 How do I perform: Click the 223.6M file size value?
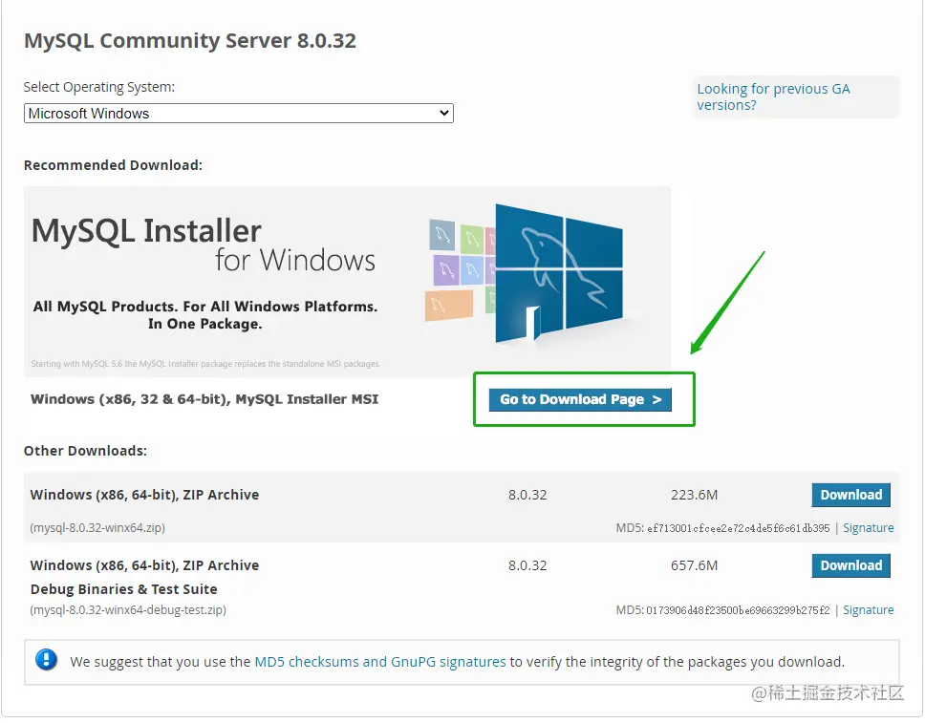pyautogui.click(x=694, y=495)
